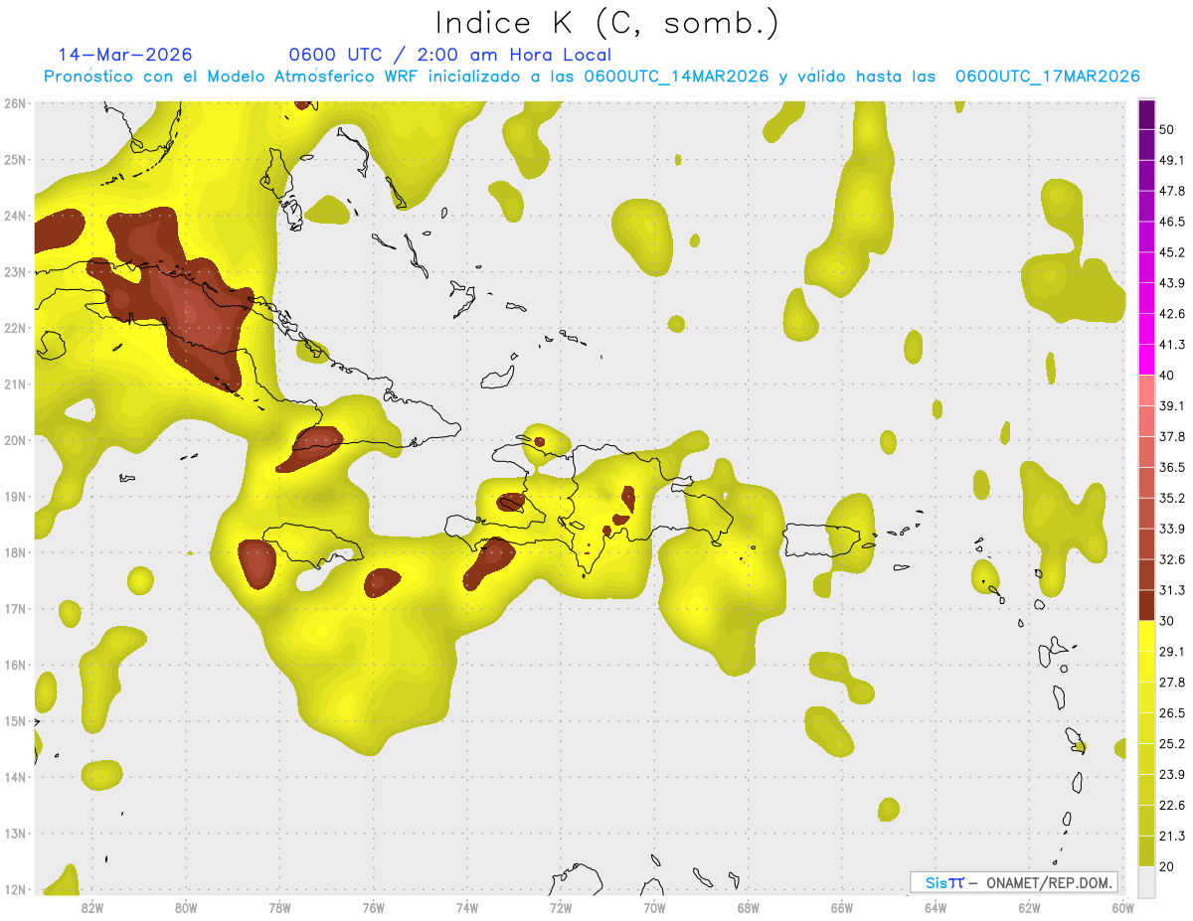Image resolution: width=1193 pixels, height=921 pixels.
Task: Click the colorbar value "46.5"
Action: (x=1172, y=222)
